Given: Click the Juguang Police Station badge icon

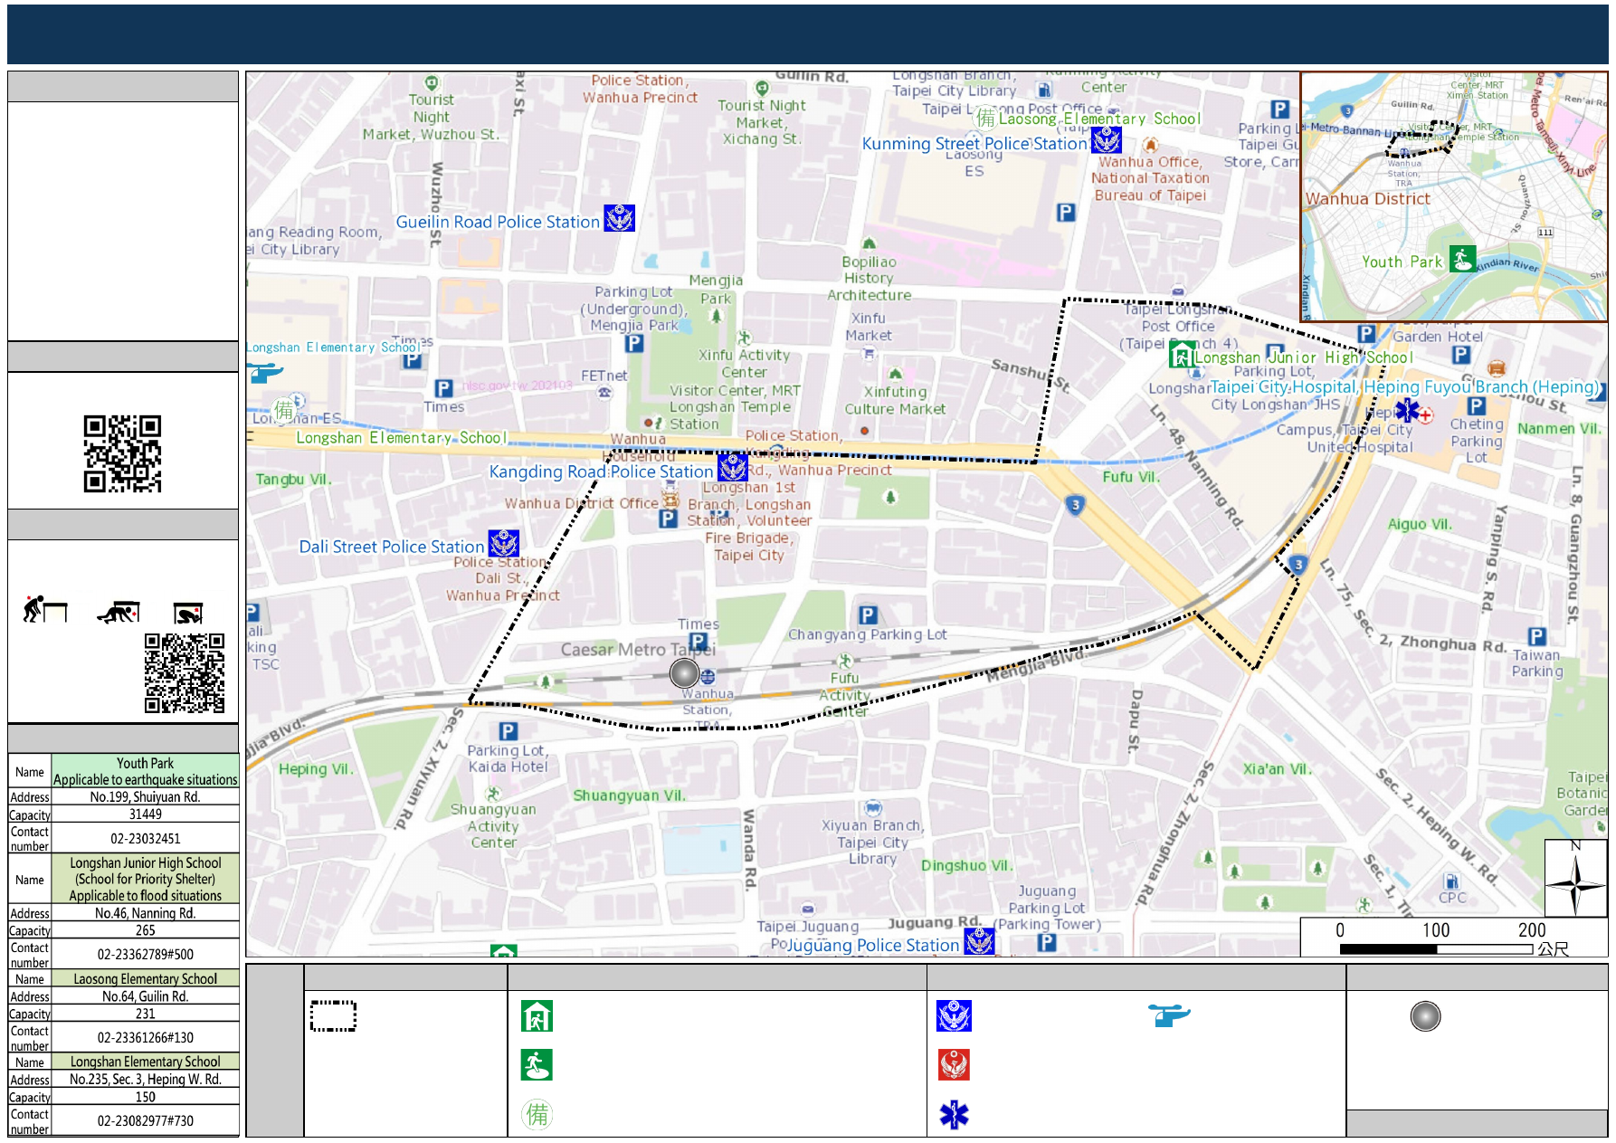Looking at the screenshot, I should [x=980, y=942].
